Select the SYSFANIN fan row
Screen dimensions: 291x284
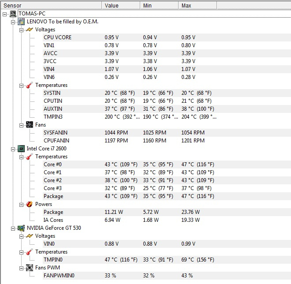[167, 133]
